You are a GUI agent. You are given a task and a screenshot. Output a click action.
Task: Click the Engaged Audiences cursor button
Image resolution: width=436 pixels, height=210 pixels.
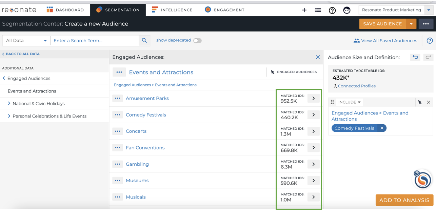294,72
